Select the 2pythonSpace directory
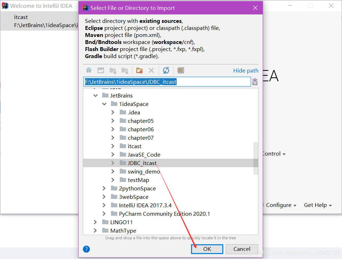The width and height of the screenshot is (342, 259). pyautogui.click(x=137, y=188)
